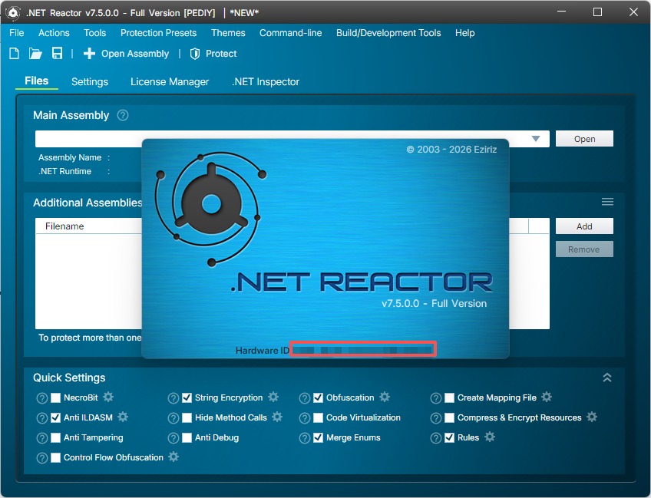Open NecroBit gear settings
Screen dimensions: 651x498
[x=108, y=397]
